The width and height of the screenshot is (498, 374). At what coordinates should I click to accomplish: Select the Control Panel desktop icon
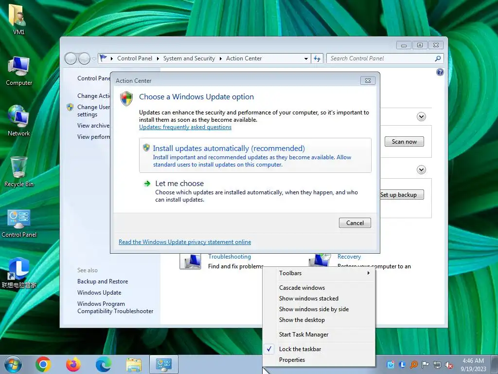point(19,223)
